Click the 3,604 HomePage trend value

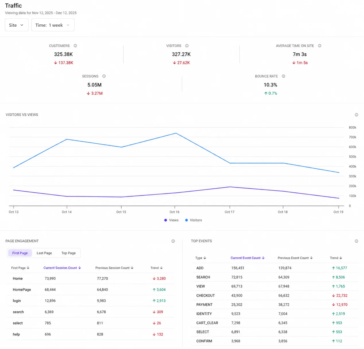tap(159, 290)
